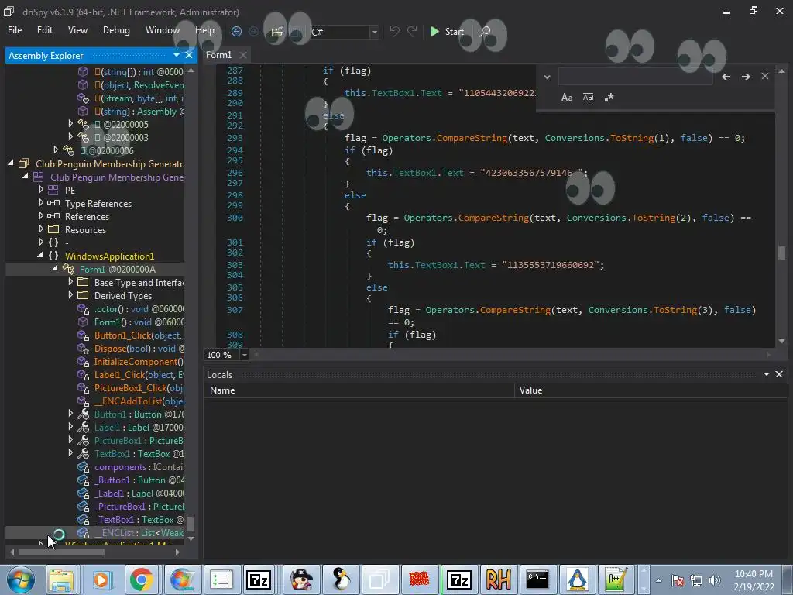Viewport: 793px width, 595px height.
Task: Show hidden tray icons arrow
Action: coord(658,580)
